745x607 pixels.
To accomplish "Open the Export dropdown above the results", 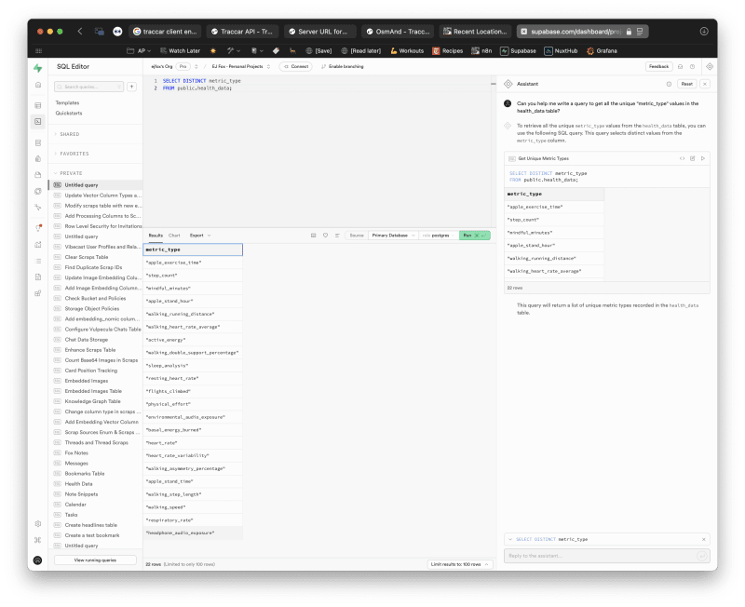I will point(198,235).
